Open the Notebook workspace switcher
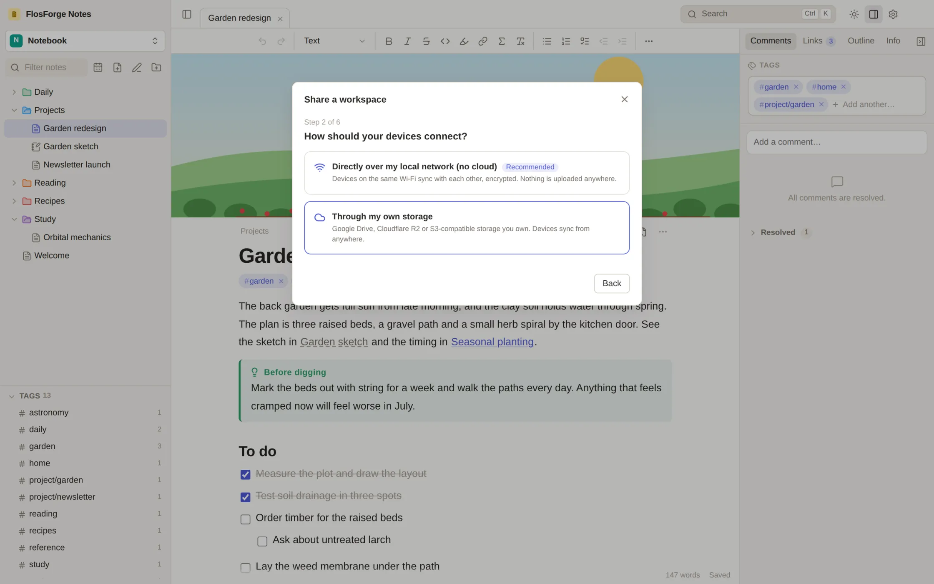This screenshot has height=584, width=934. [x=85, y=41]
